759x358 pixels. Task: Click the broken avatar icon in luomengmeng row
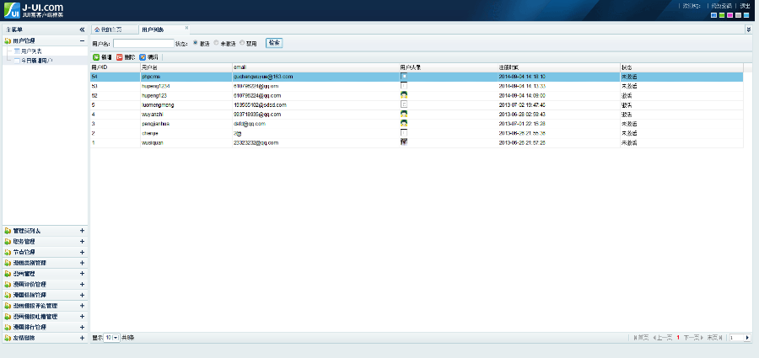tap(404, 104)
